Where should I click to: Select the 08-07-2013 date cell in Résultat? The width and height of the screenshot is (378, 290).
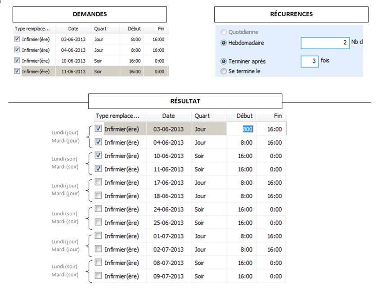[x=168, y=263]
